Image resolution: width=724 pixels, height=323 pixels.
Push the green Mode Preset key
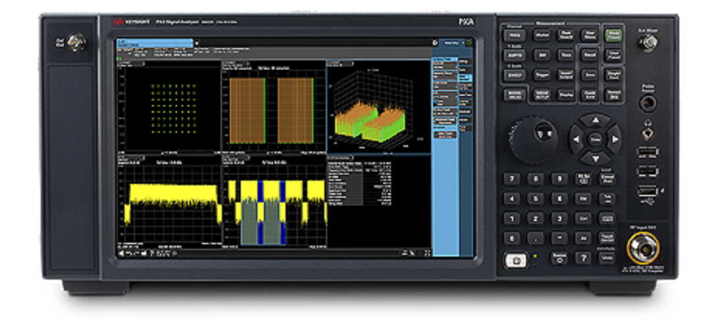tap(613, 35)
